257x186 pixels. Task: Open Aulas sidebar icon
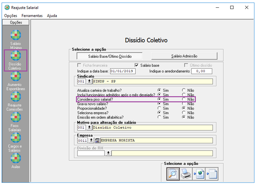(x=16, y=158)
